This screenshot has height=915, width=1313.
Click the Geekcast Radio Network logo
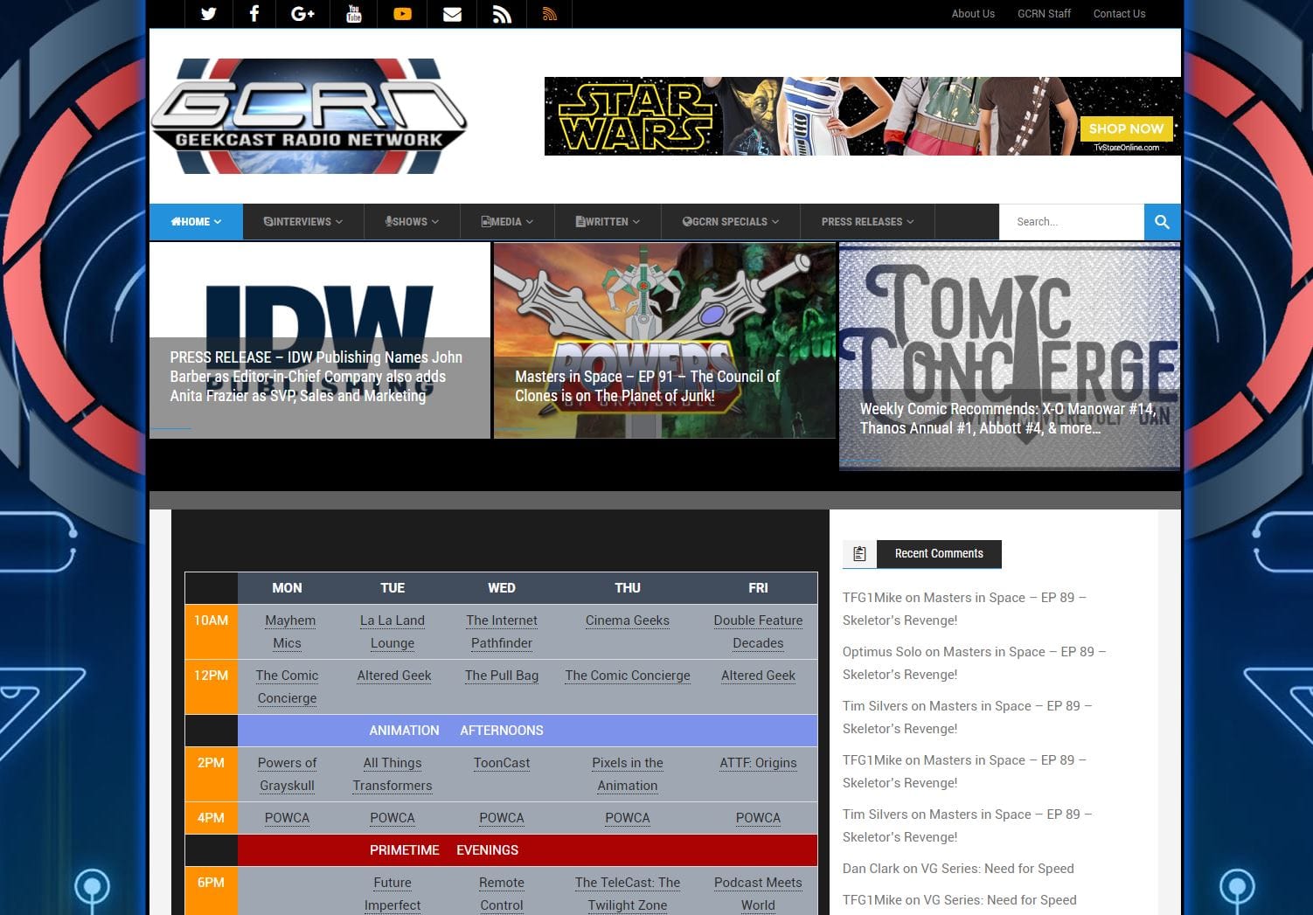pyautogui.click(x=309, y=116)
